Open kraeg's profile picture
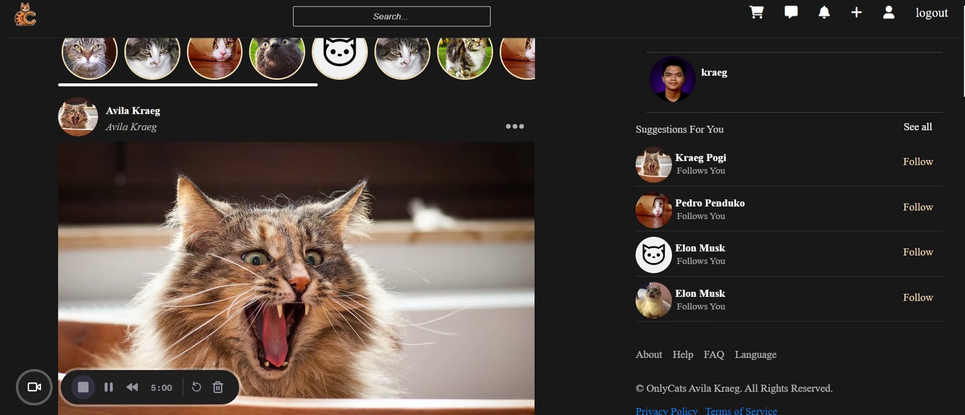Image resolution: width=965 pixels, height=415 pixels. (x=673, y=79)
